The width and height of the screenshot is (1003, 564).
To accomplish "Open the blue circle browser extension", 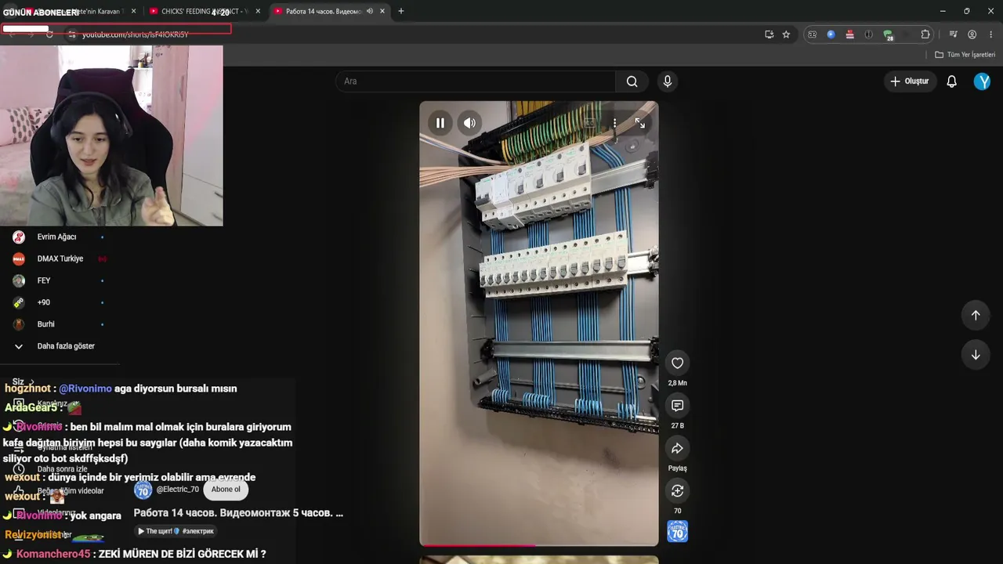I will click(x=831, y=34).
